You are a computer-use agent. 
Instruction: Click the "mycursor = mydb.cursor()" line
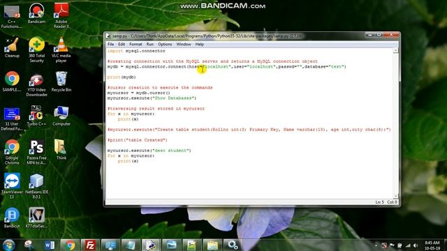pos(138,93)
